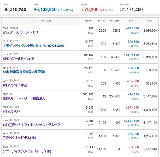Click market value 5,939,000
The width and height of the screenshot is (160, 157).
pyautogui.click(x=150, y=57)
